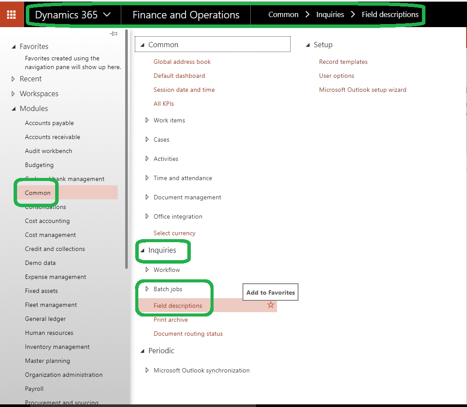Select Credit and collections module
This screenshot has width=467, height=407.
tap(55, 249)
